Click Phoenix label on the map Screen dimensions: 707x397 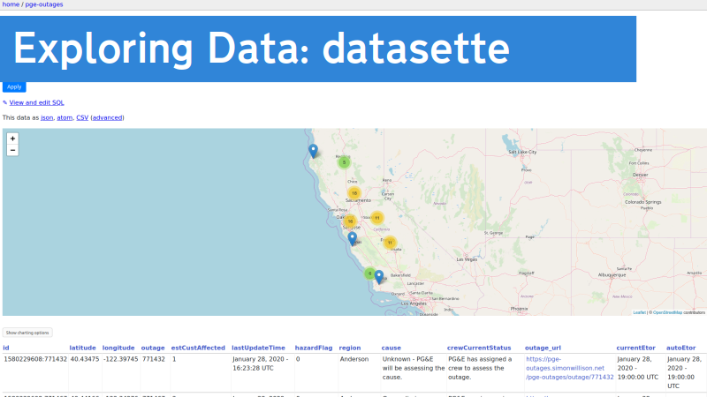[519, 309]
